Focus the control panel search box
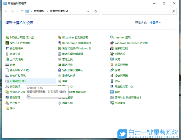The height and width of the screenshot is (140, 181). point(139,11)
